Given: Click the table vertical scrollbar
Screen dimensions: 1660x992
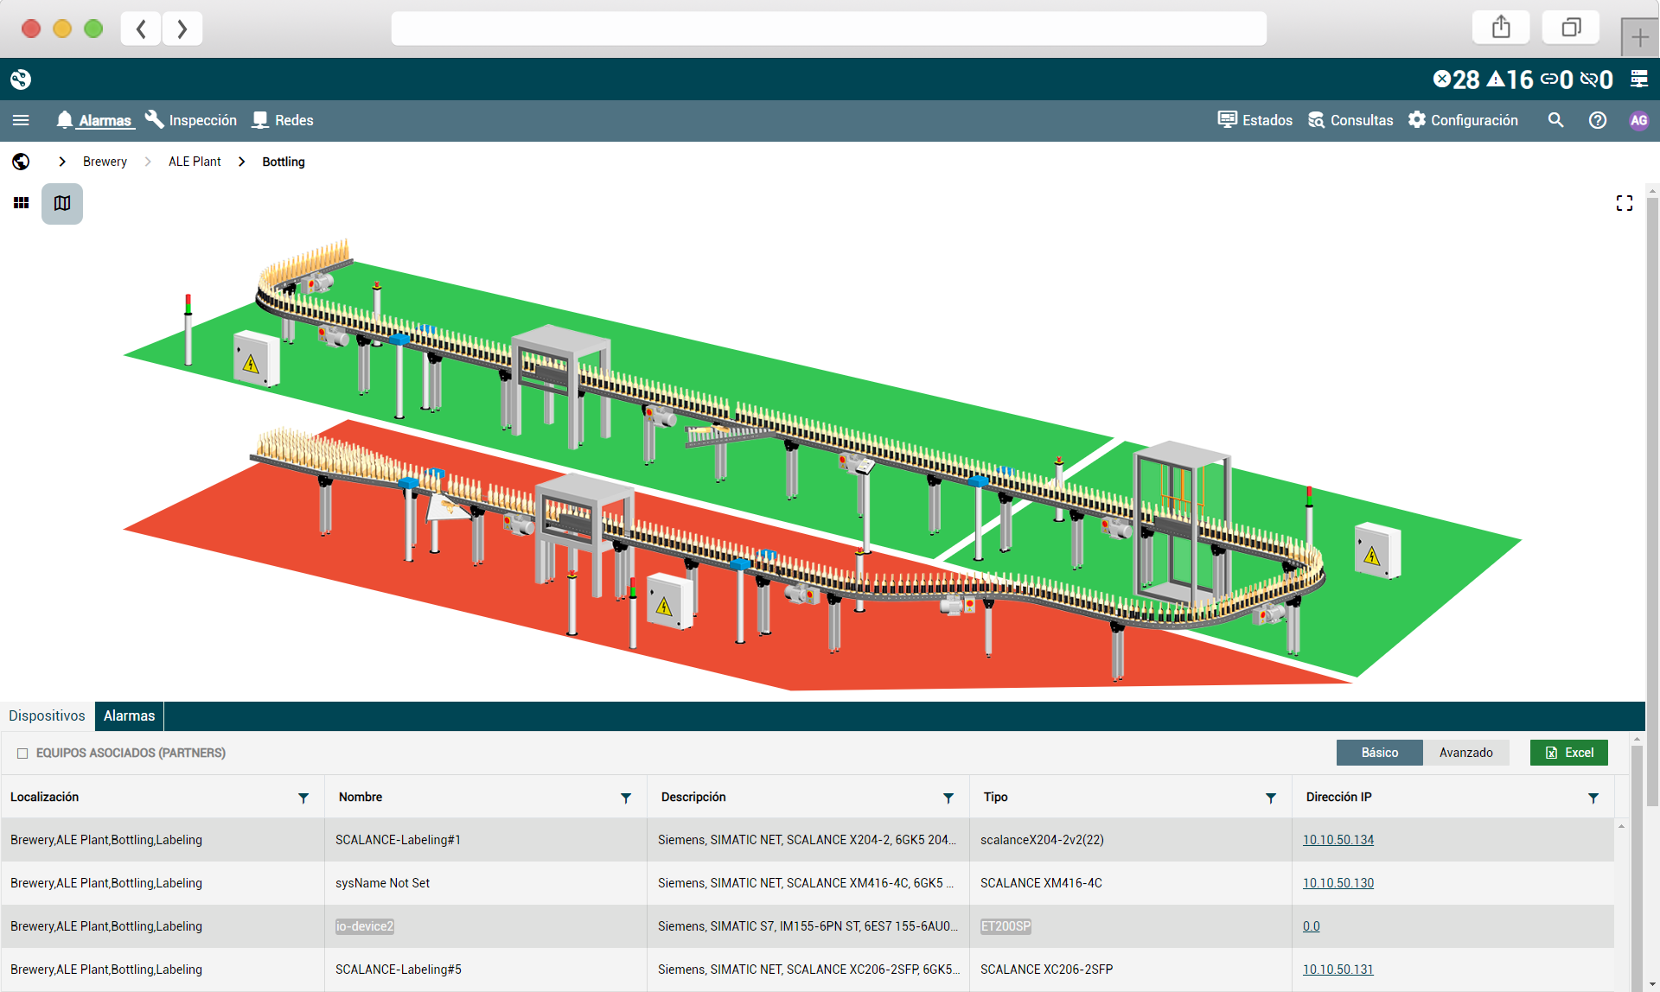Looking at the screenshot, I should point(1637,864).
